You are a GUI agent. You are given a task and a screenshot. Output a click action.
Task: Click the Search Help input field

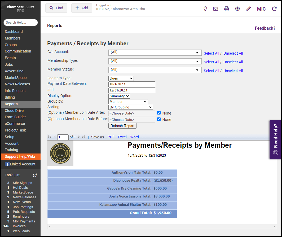point(21,23)
